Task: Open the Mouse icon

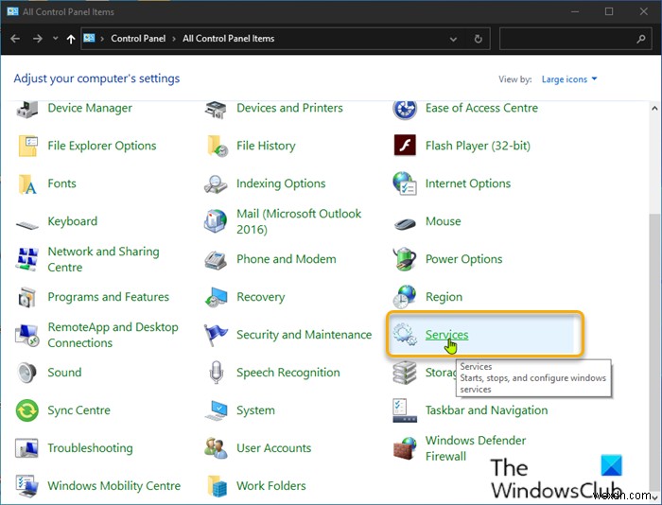Action: click(405, 223)
